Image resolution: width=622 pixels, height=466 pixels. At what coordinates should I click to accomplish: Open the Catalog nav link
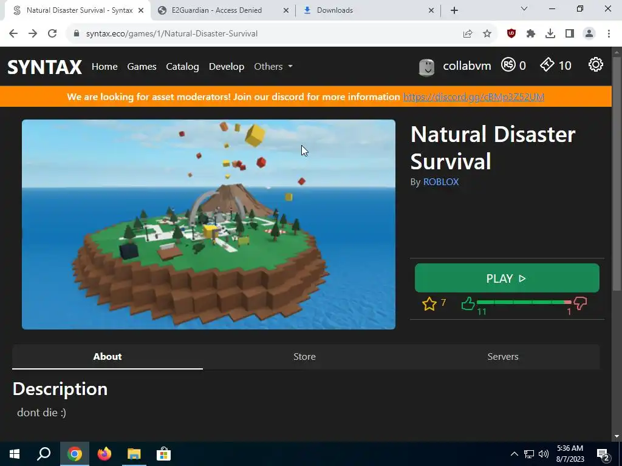point(182,67)
